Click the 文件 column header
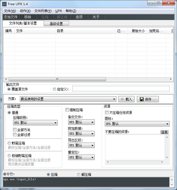 tap(35, 31)
